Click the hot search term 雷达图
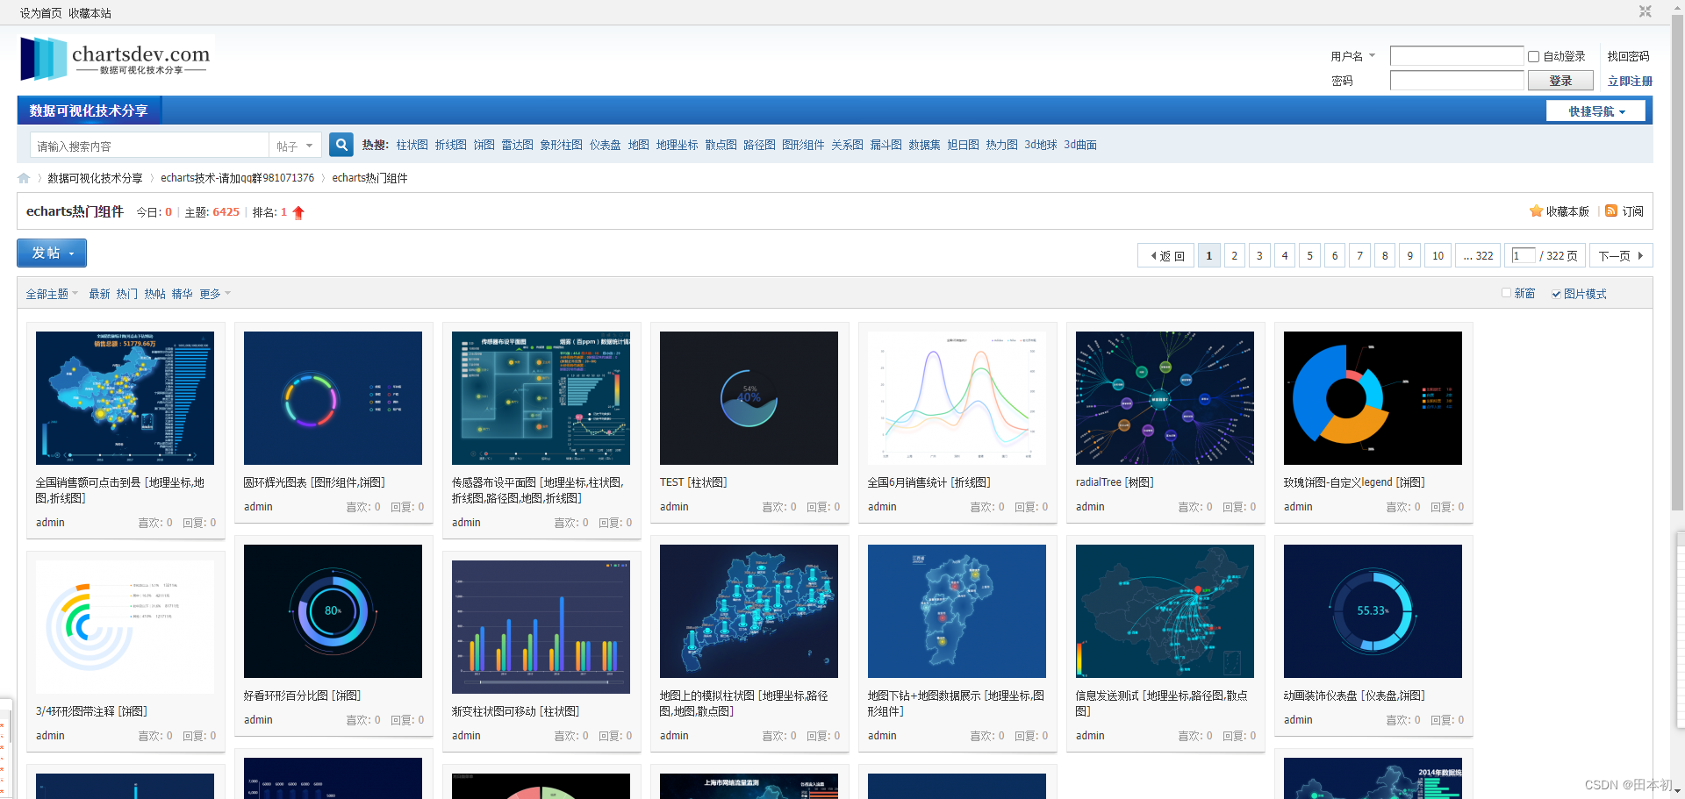Screen dimensions: 1685x799 pos(517,145)
